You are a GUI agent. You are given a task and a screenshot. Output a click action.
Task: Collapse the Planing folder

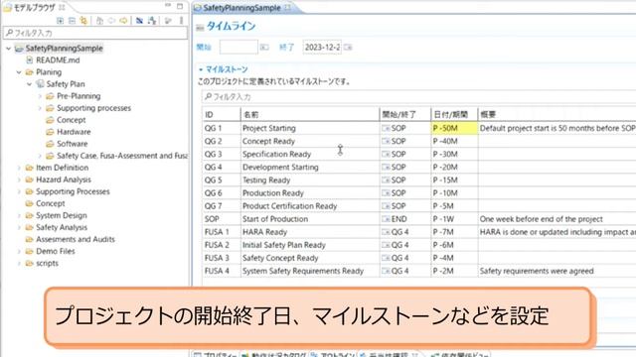pyautogui.click(x=19, y=72)
